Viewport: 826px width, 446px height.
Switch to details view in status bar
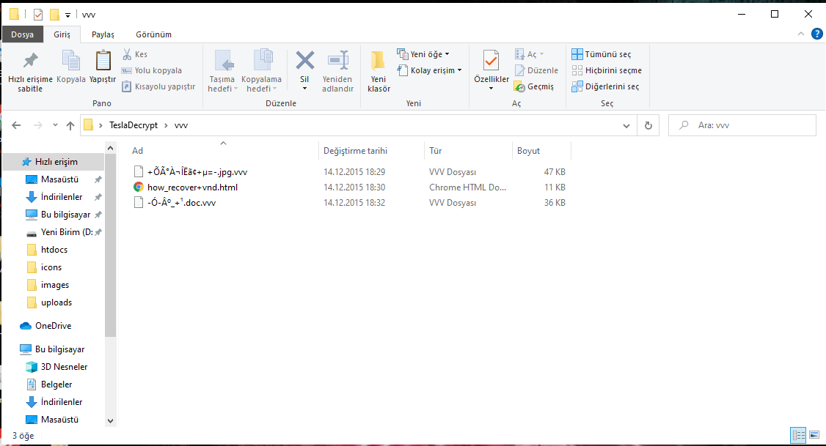[x=799, y=435]
